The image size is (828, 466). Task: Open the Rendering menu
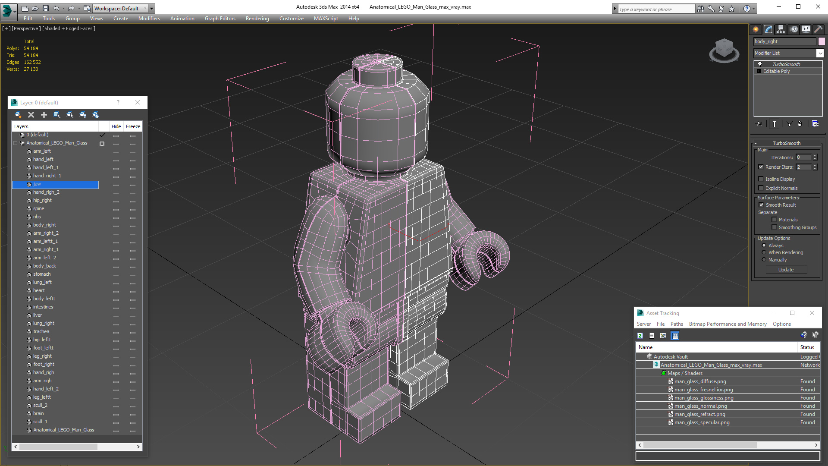coord(257,19)
